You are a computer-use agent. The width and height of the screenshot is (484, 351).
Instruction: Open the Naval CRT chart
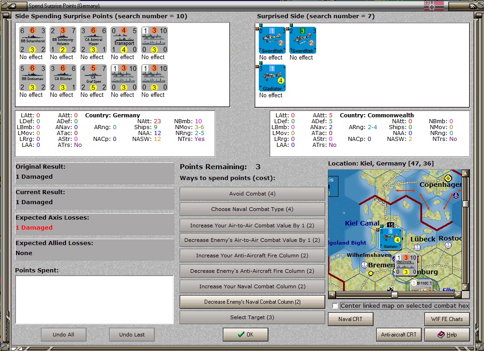point(350,319)
